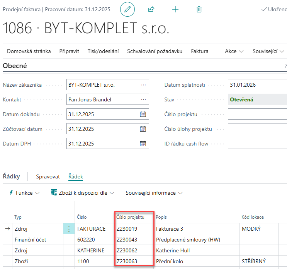
Task: Click Předplacené smlouvy (HW) description
Action: coord(196,240)
